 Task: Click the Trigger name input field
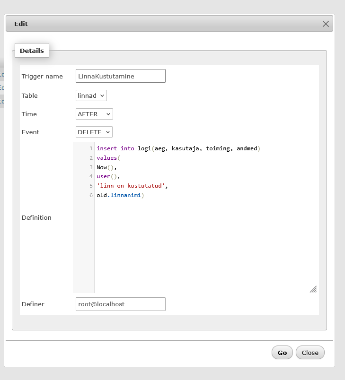click(120, 76)
